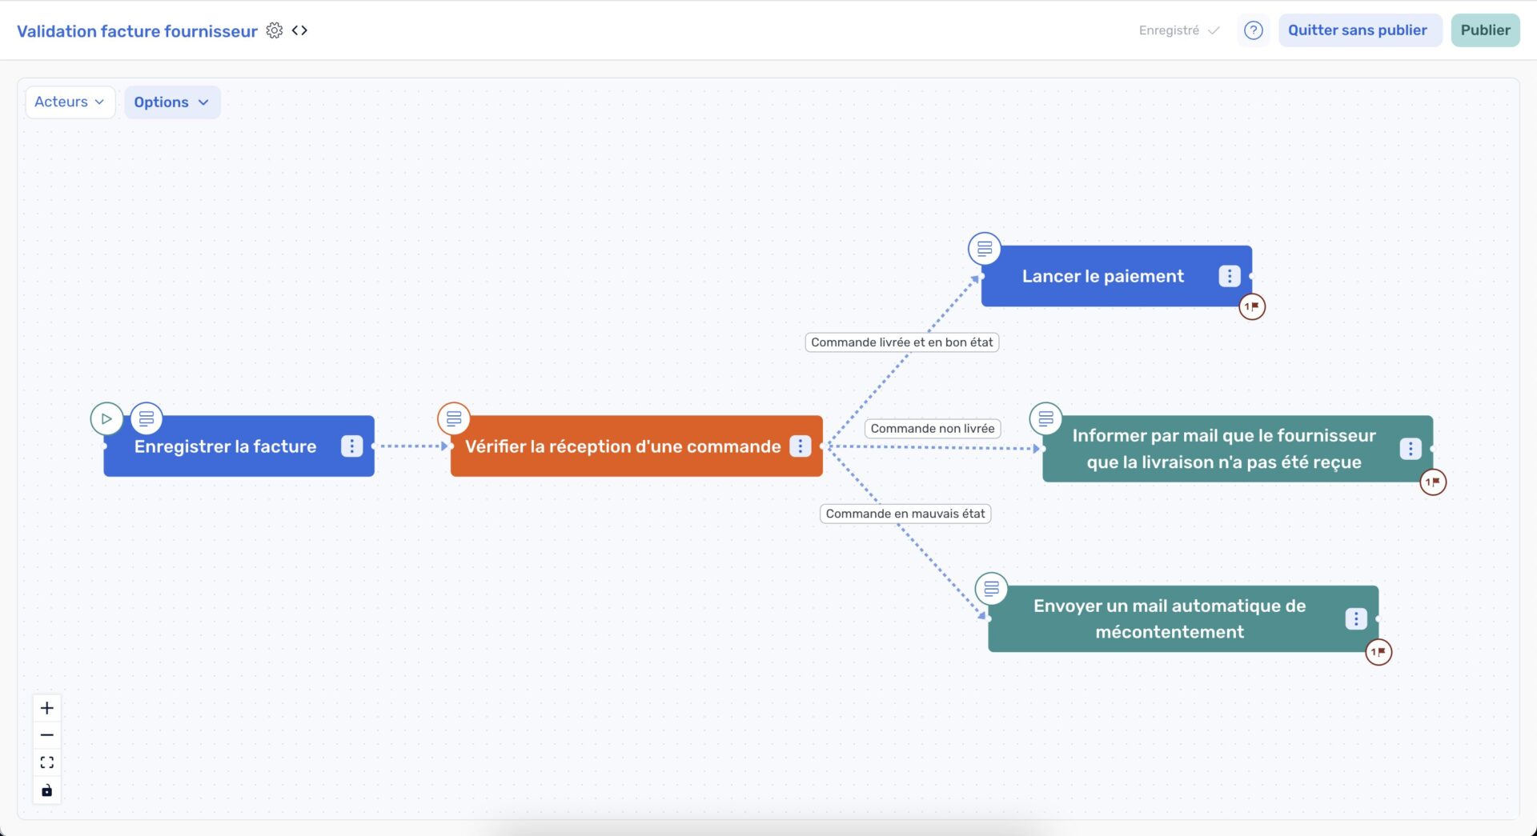The height and width of the screenshot is (836, 1537).
Task: Fit workflow to view icon
Action: pyautogui.click(x=47, y=762)
